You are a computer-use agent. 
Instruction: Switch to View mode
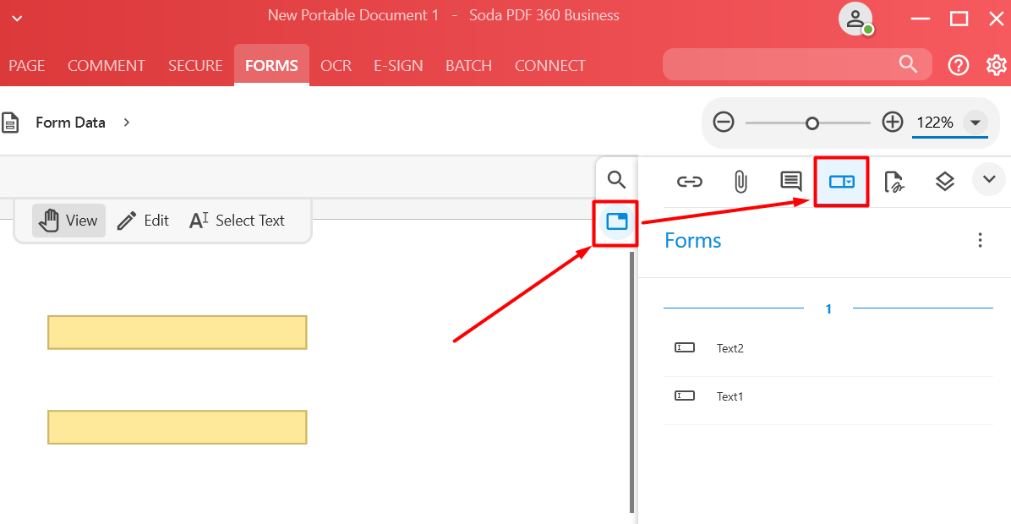(68, 220)
